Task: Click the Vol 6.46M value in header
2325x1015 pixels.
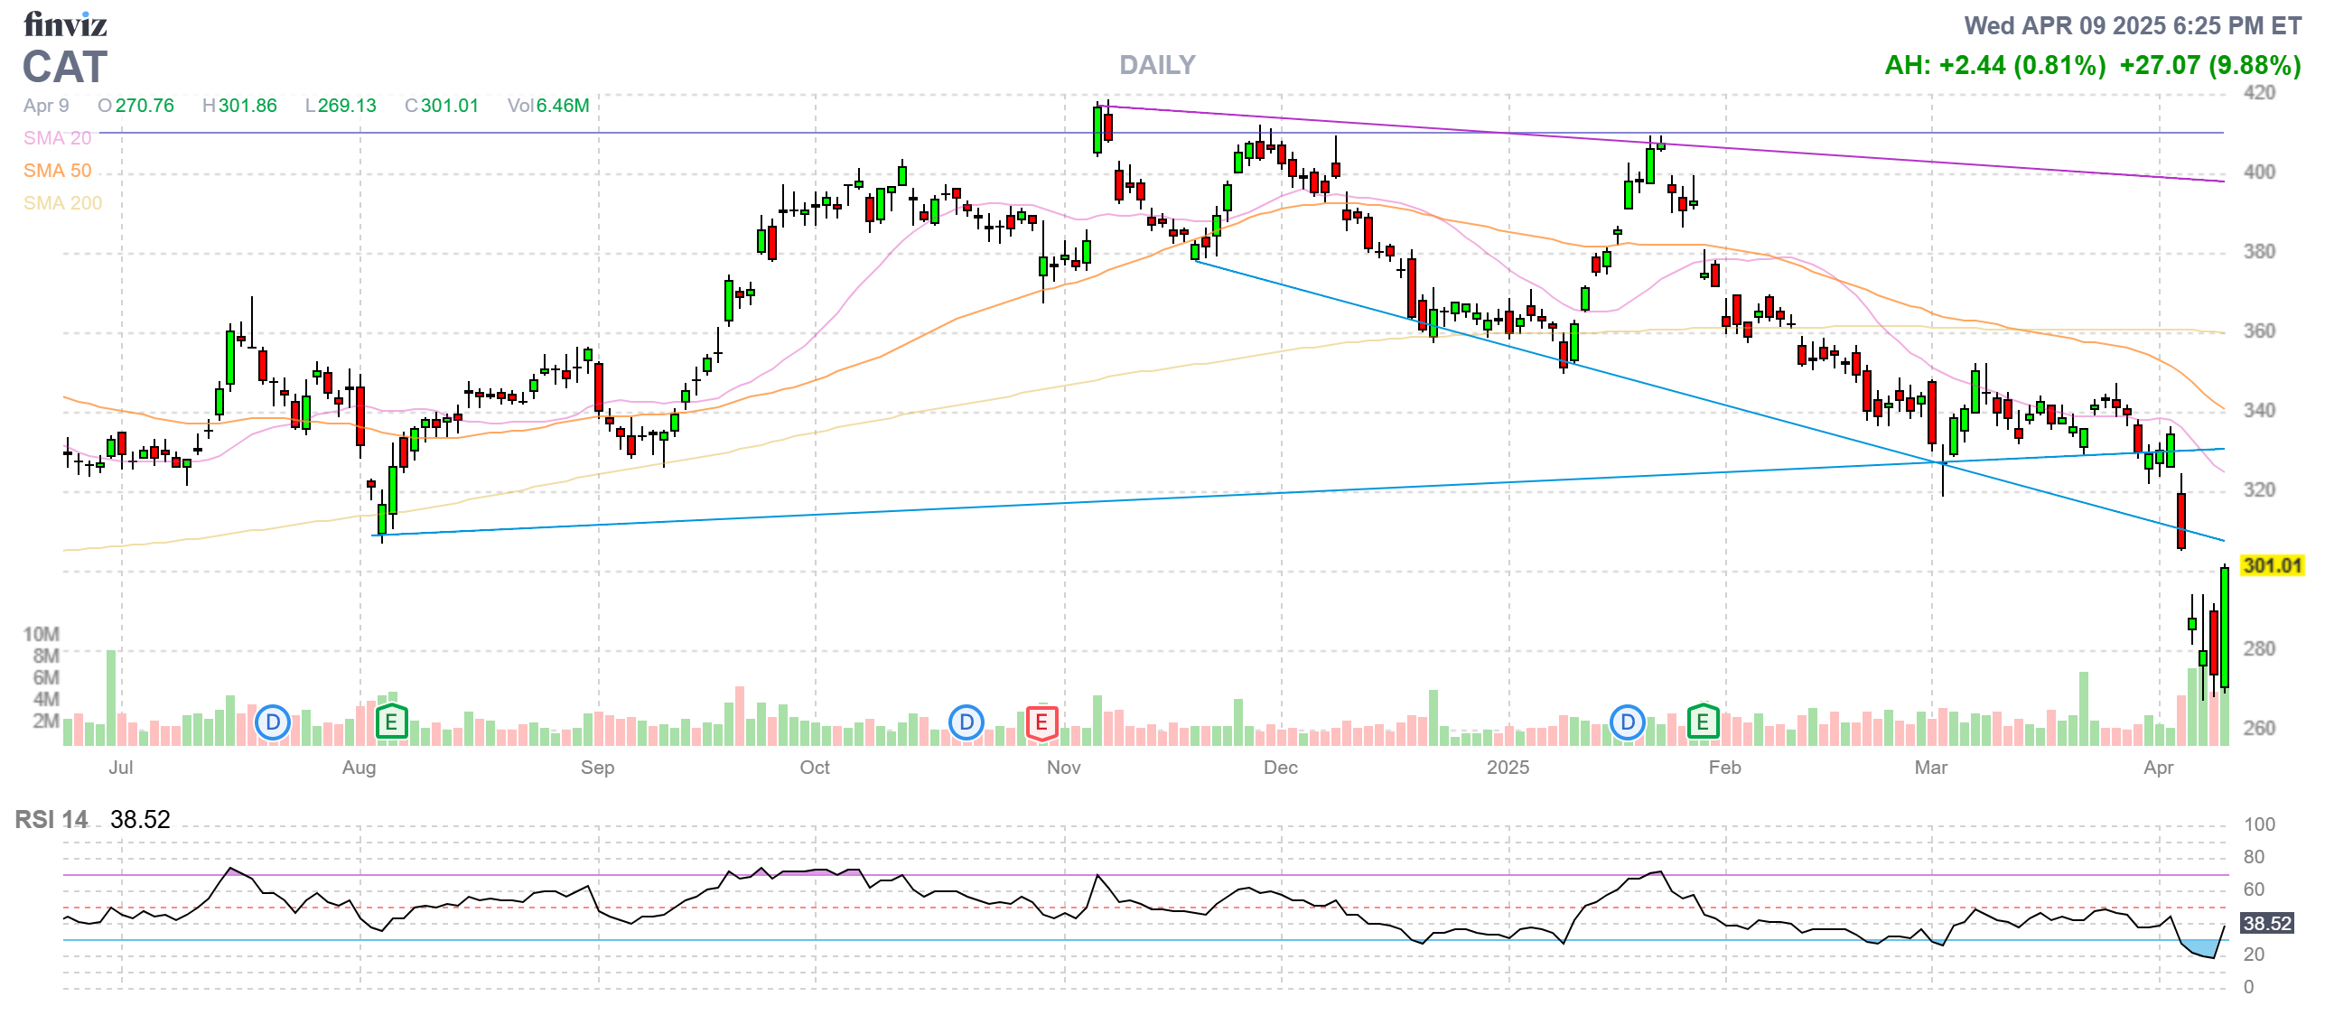Action: [548, 106]
